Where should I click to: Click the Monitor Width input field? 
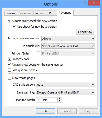pyautogui.click(x=47, y=100)
